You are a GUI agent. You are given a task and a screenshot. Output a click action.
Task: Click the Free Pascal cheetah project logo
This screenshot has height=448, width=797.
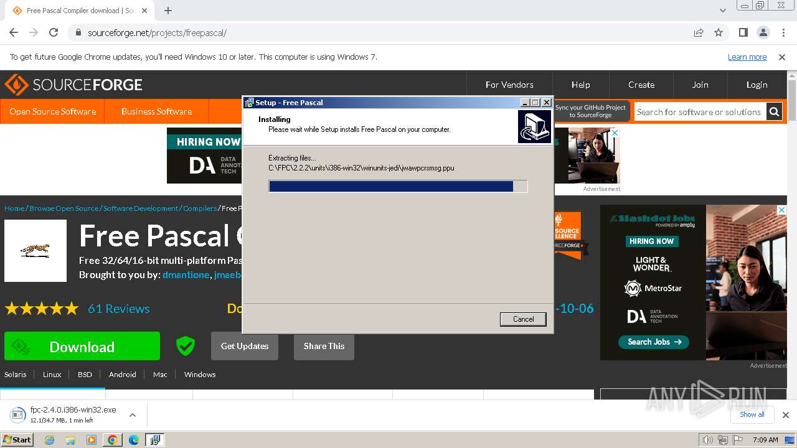coord(35,251)
